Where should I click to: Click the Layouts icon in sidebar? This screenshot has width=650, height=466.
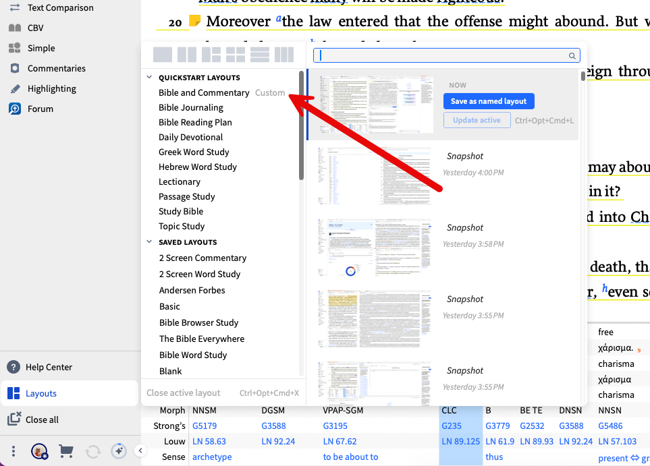pos(13,393)
